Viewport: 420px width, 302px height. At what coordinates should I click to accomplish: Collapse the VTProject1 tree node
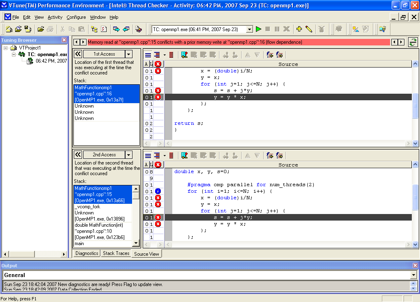pyautogui.click(x=5, y=48)
